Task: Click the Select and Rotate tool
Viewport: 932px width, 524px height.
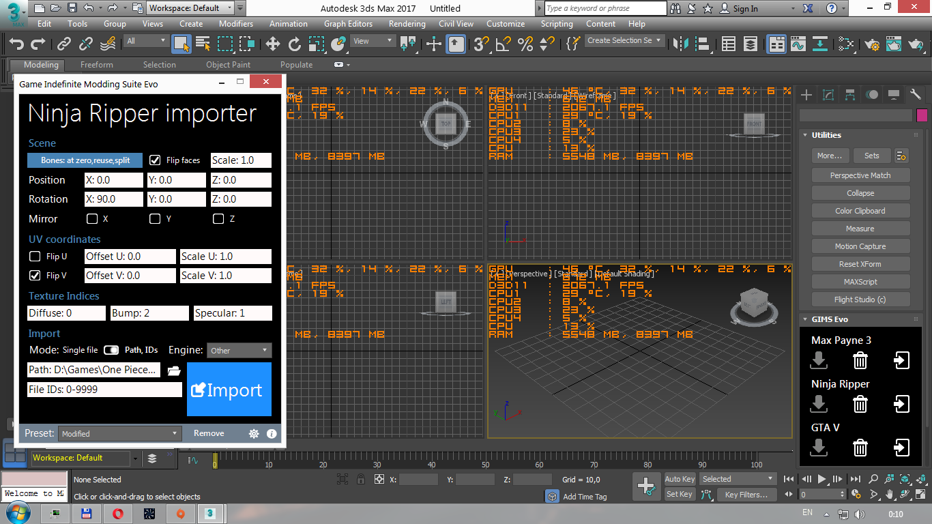Action: pyautogui.click(x=295, y=44)
